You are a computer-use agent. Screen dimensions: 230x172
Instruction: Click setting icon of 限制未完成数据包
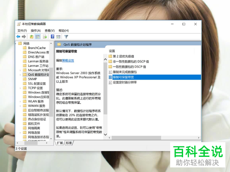click(x=110, y=72)
